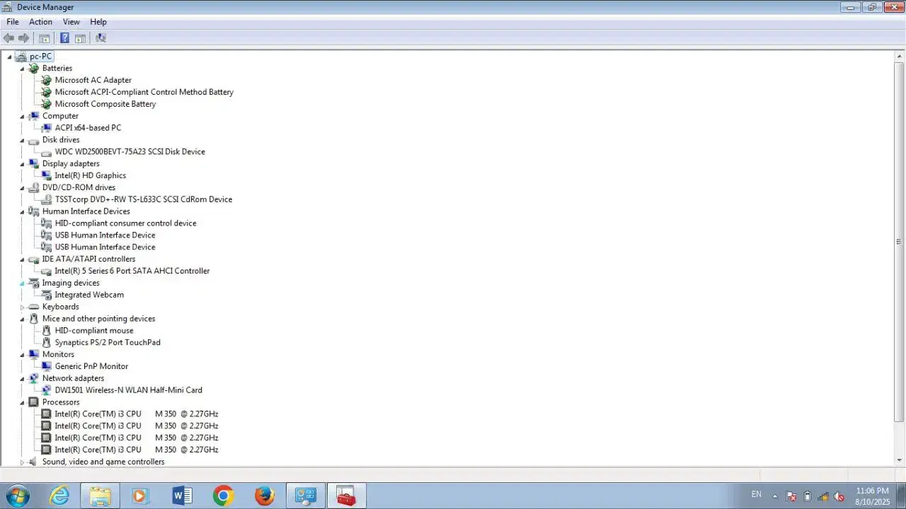This screenshot has width=906, height=509.
Task: Click the Internet Explorer taskbar icon
Action: (x=59, y=496)
